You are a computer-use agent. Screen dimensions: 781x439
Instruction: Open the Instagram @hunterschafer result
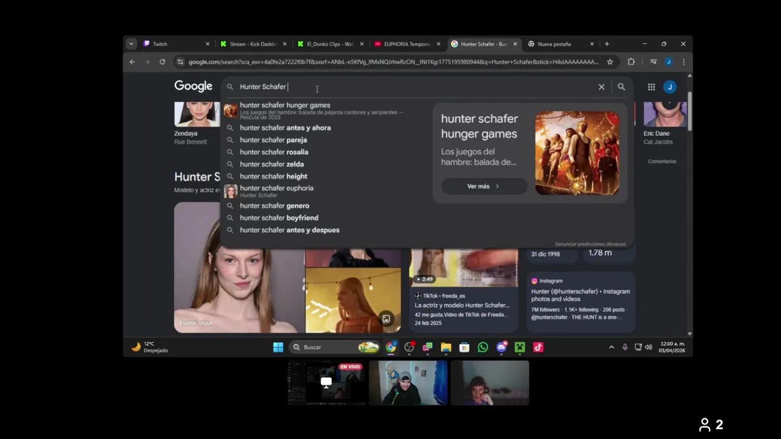(581, 301)
